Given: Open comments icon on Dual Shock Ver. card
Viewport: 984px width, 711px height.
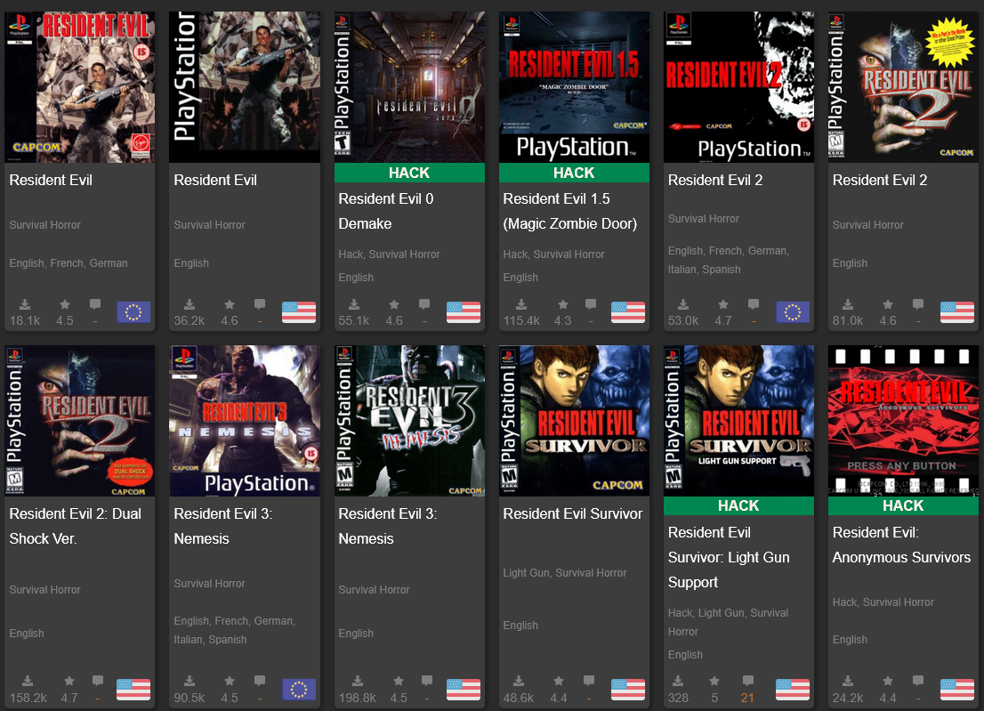Looking at the screenshot, I should click(x=98, y=680).
